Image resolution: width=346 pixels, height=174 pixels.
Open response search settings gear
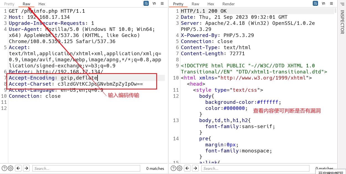tap(180, 168)
